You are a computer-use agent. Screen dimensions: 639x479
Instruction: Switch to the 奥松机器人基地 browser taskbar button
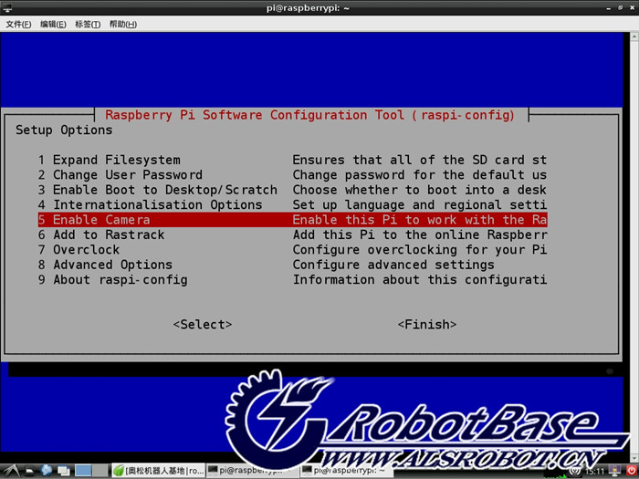(x=158, y=471)
